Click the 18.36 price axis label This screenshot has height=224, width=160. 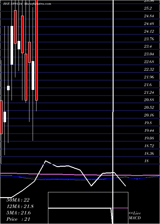[x=149, y=153]
